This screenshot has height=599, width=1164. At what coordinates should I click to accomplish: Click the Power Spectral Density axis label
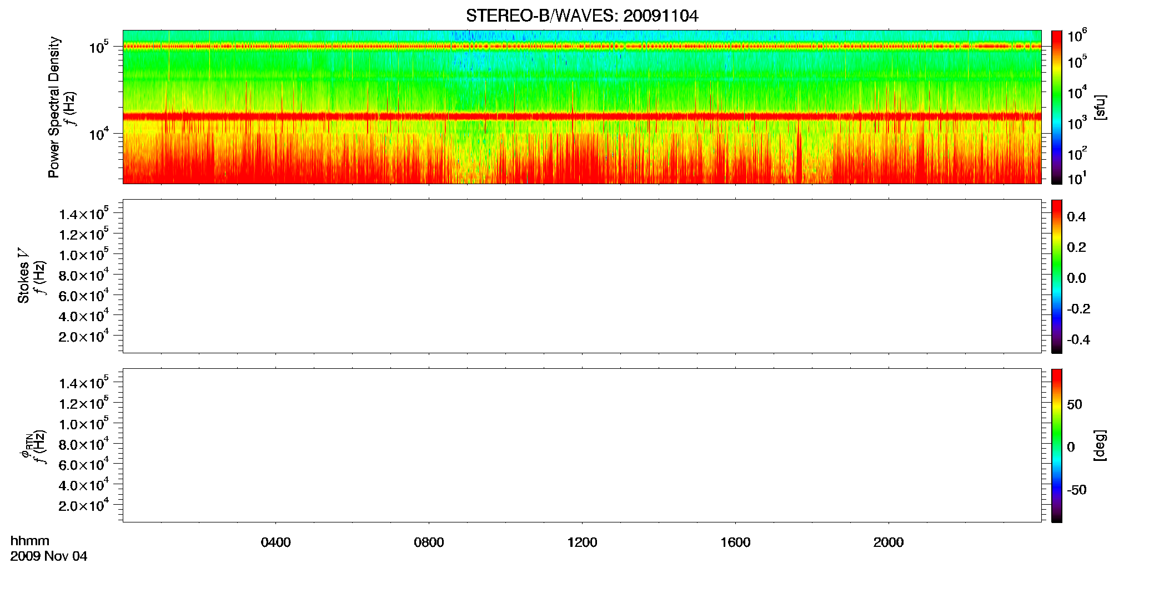pos(54,107)
